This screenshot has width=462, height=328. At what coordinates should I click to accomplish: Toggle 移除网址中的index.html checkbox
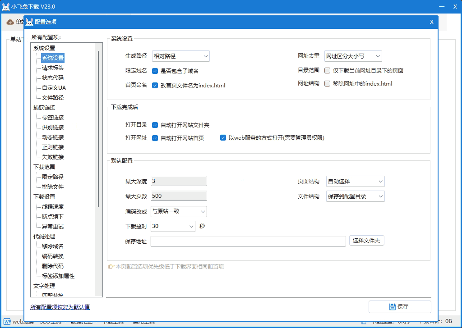pos(328,84)
